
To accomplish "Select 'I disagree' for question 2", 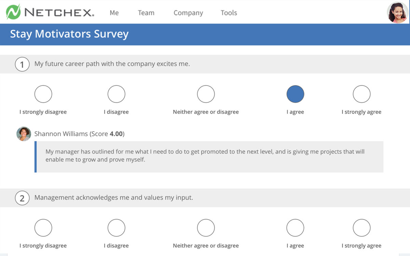I will click(117, 228).
